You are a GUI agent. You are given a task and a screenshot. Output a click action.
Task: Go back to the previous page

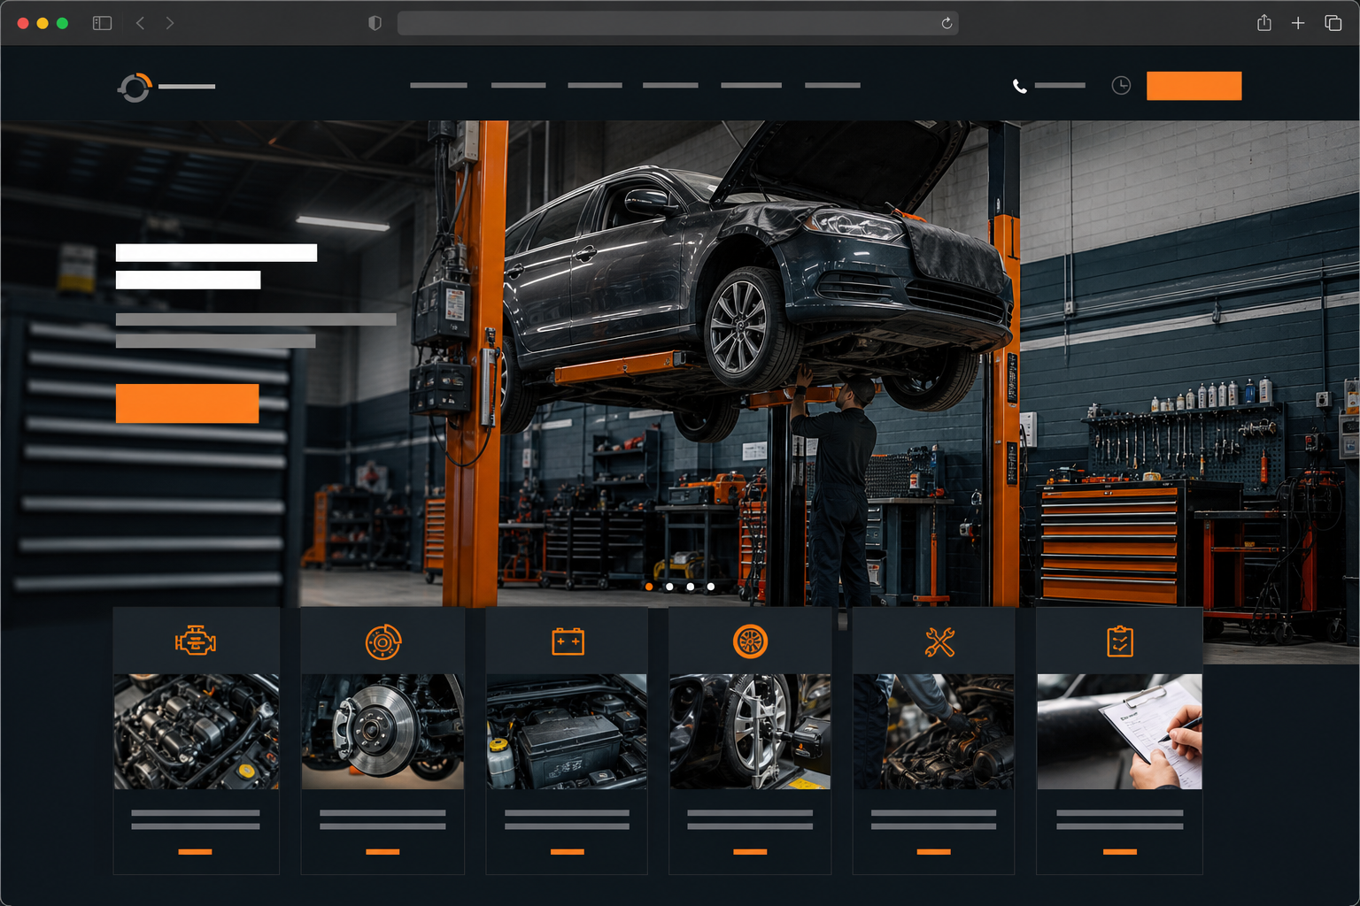141,23
